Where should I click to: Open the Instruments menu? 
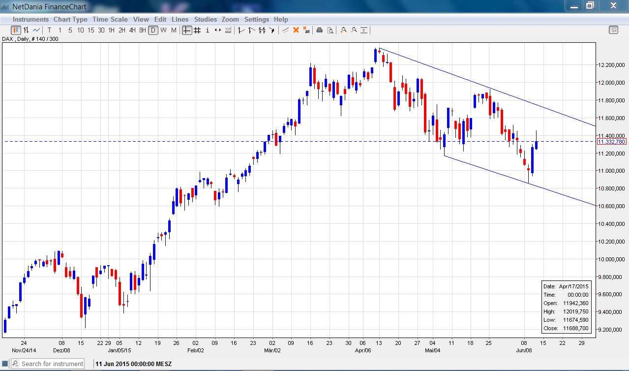coord(30,19)
